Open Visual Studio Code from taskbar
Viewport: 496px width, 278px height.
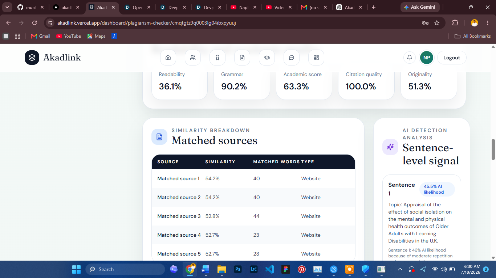[269, 269]
